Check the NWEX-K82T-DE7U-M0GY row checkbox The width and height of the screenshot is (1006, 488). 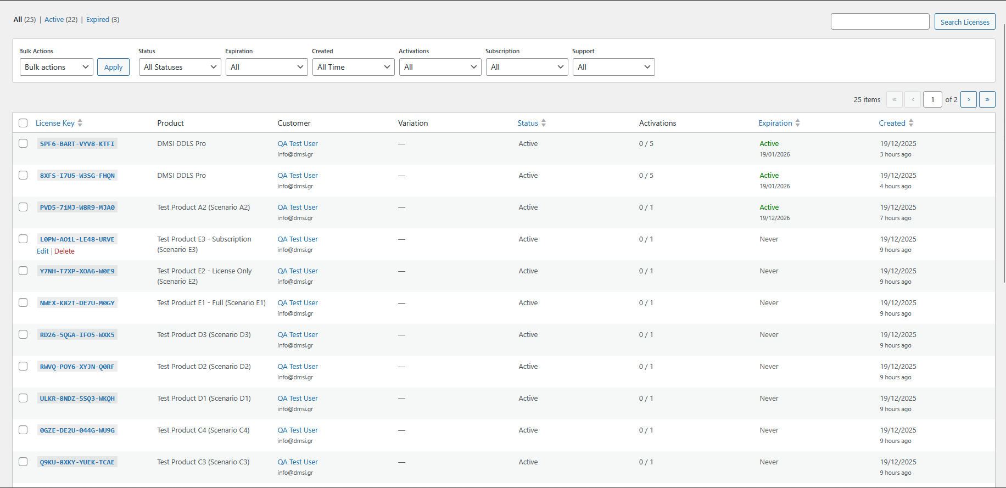[x=23, y=302]
